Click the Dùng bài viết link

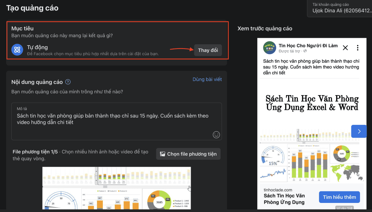[x=207, y=79]
